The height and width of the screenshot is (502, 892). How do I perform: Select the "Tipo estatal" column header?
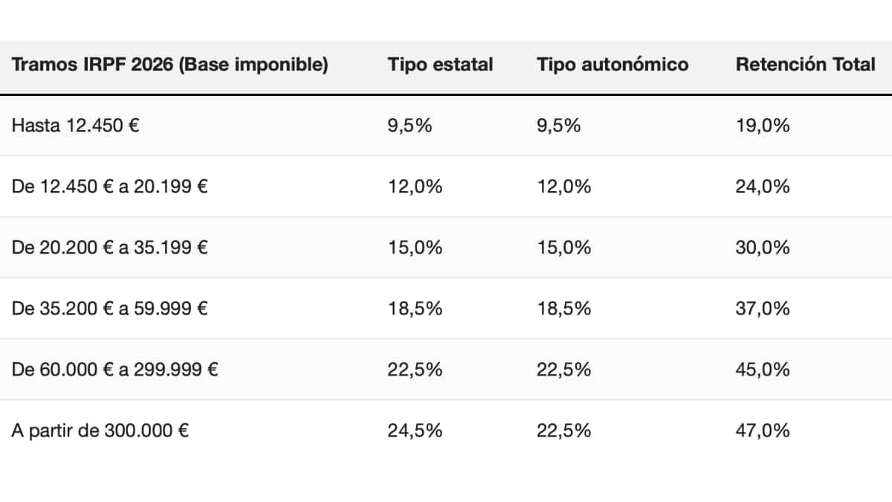pos(440,65)
